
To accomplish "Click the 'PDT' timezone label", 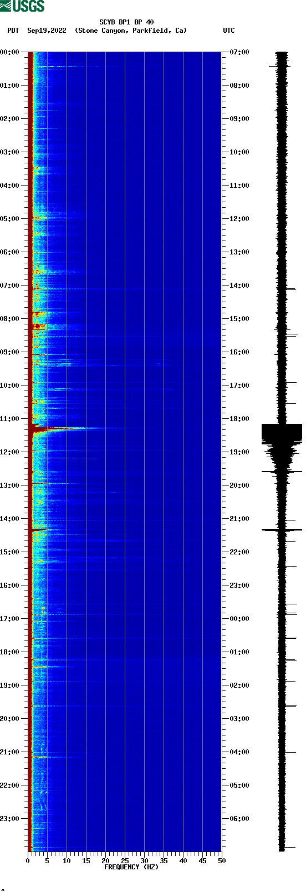I will click(13, 31).
